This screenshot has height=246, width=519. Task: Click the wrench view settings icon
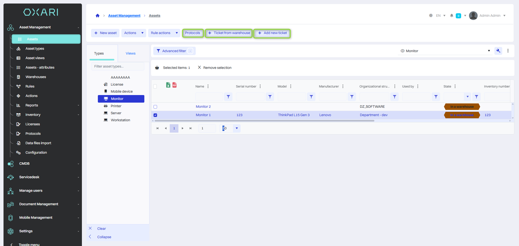pos(498,51)
